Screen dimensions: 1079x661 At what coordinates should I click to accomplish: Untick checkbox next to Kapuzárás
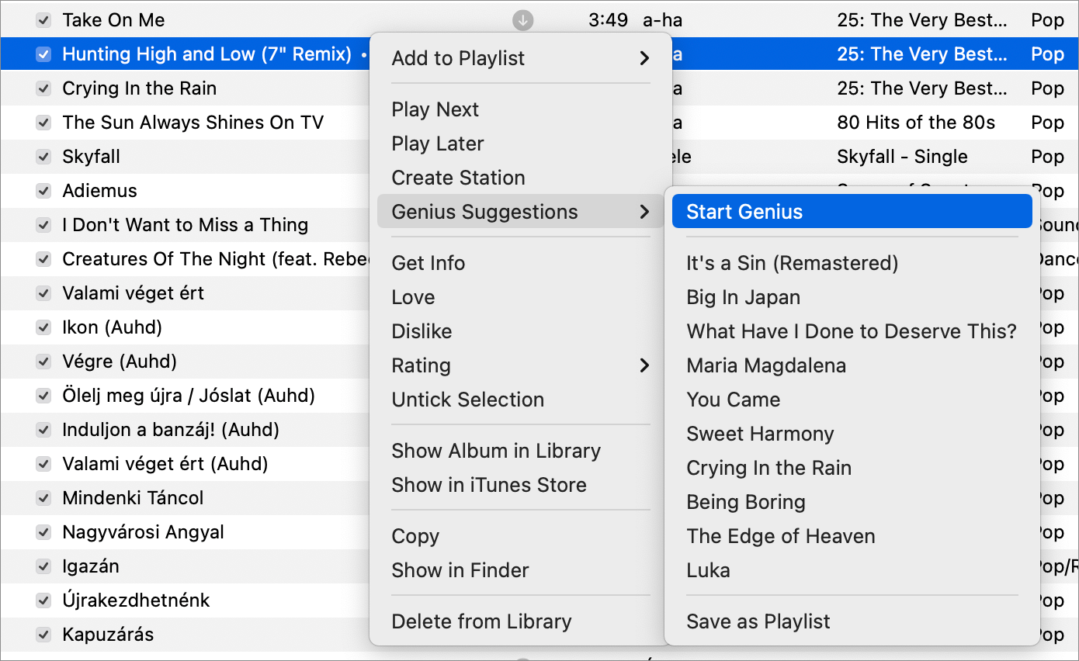click(44, 635)
